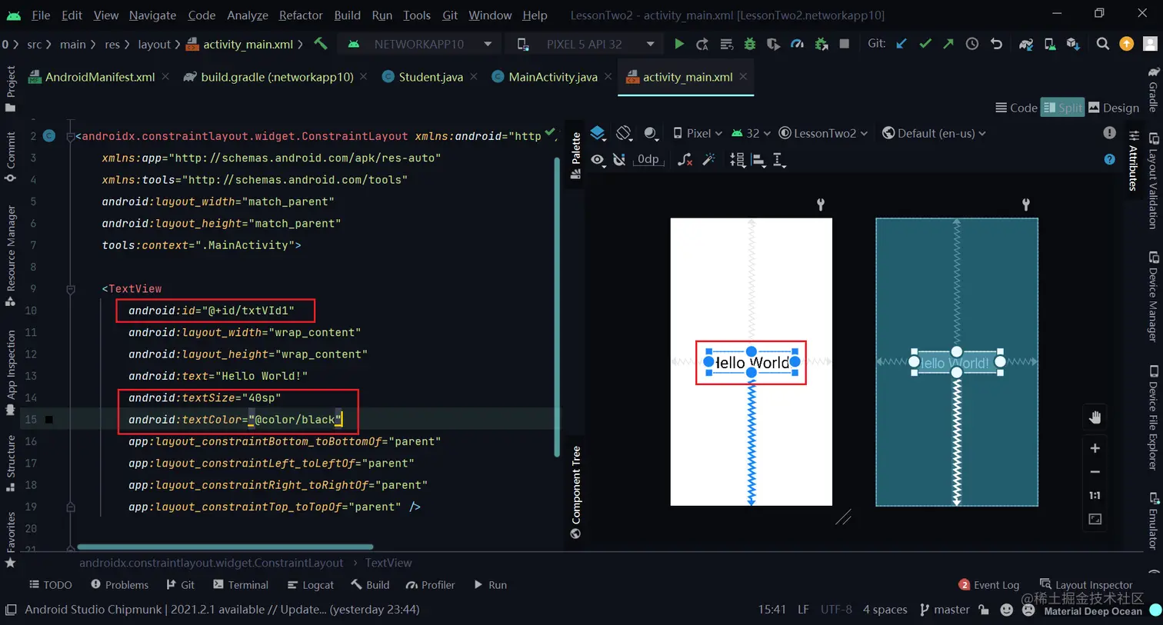Open the Event Log panel
Screen dimensions: 1163x625
pyautogui.click(x=989, y=585)
